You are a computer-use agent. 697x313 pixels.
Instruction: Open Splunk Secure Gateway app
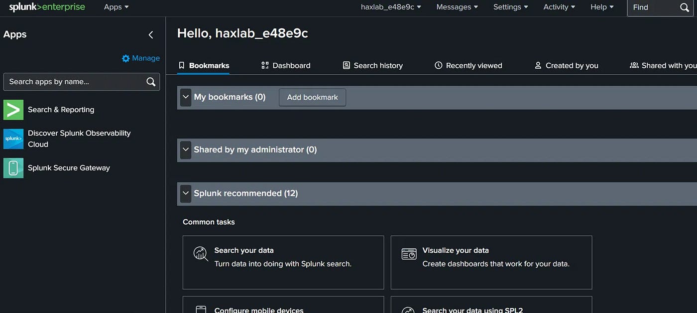[x=69, y=168]
